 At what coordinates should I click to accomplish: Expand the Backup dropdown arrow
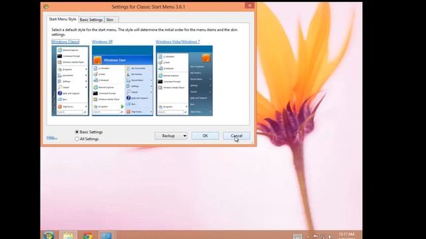coord(184,135)
